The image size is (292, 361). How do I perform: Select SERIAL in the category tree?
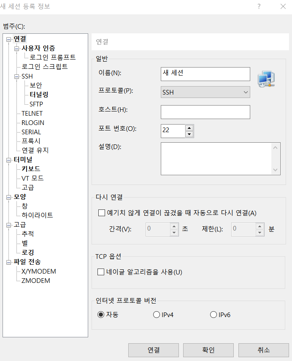click(31, 132)
